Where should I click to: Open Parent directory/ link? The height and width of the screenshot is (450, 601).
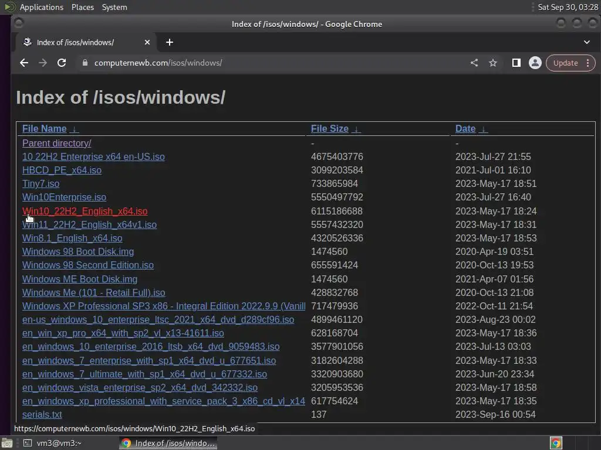(57, 143)
